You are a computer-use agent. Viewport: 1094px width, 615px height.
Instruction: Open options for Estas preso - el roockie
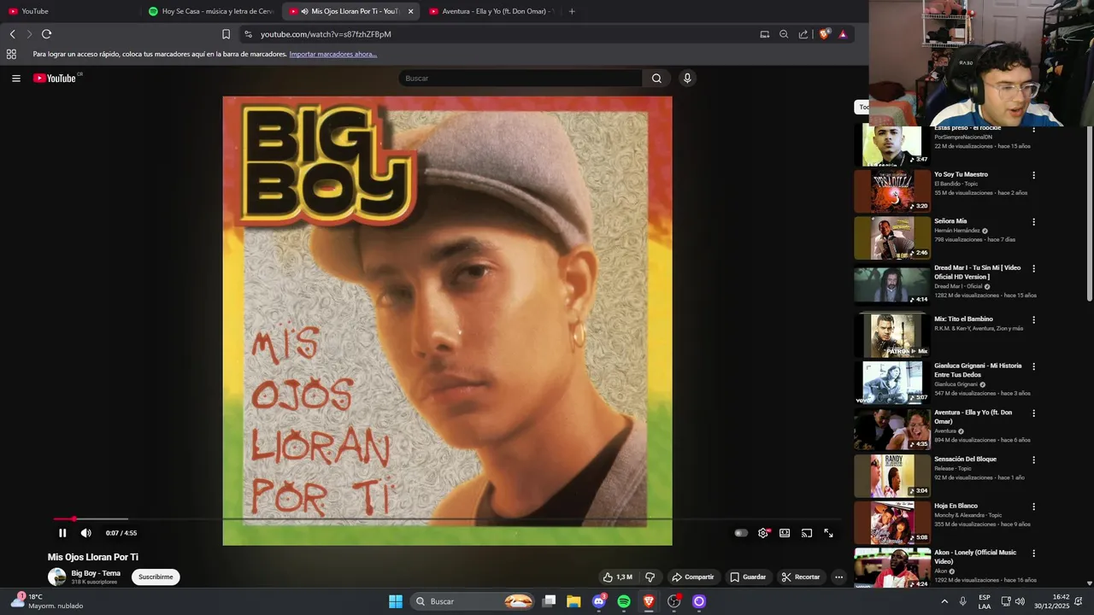click(x=1033, y=129)
